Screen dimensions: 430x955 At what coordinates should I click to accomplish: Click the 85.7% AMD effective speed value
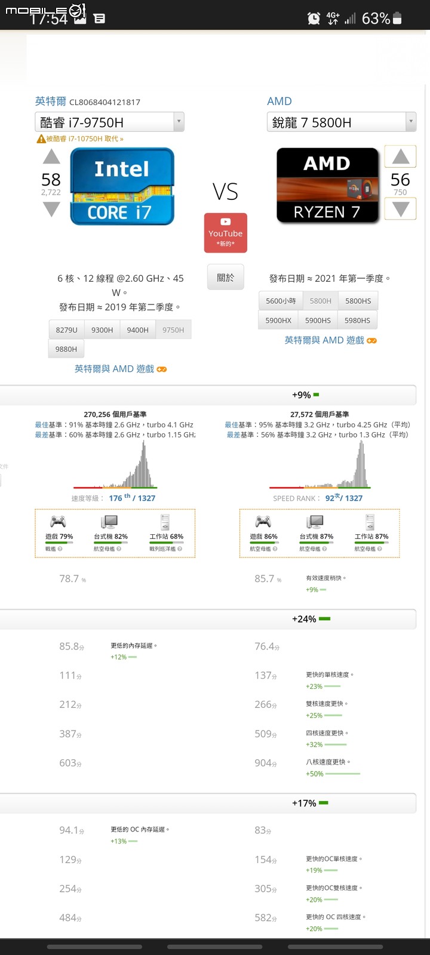[x=268, y=578]
